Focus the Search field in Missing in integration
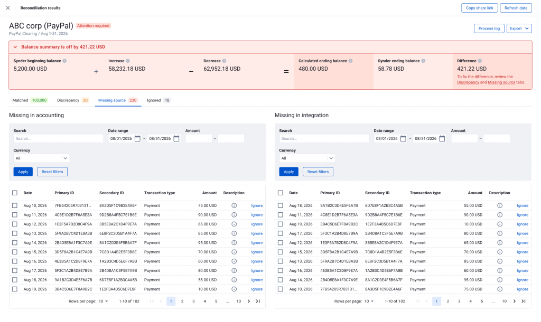The height and width of the screenshot is (322, 541). tap(324, 139)
